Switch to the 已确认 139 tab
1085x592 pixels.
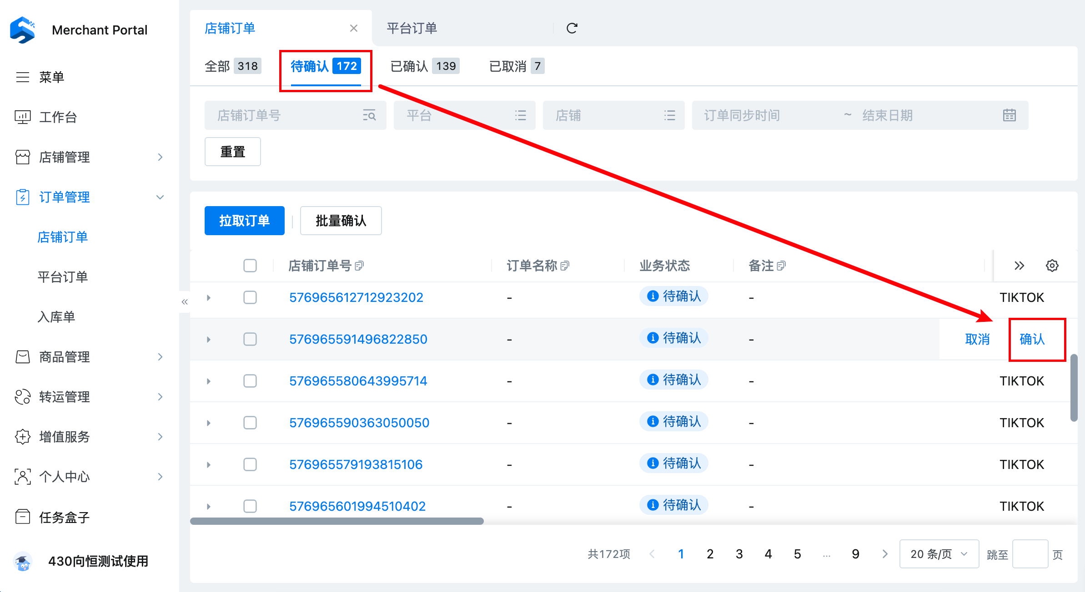pyautogui.click(x=424, y=66)
